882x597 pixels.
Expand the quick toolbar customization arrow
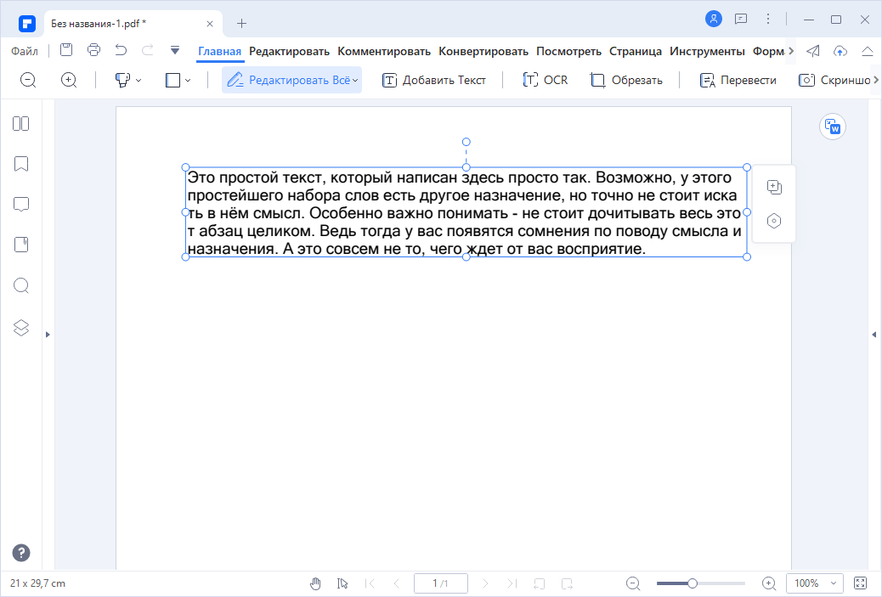click(x=176, y=51)
